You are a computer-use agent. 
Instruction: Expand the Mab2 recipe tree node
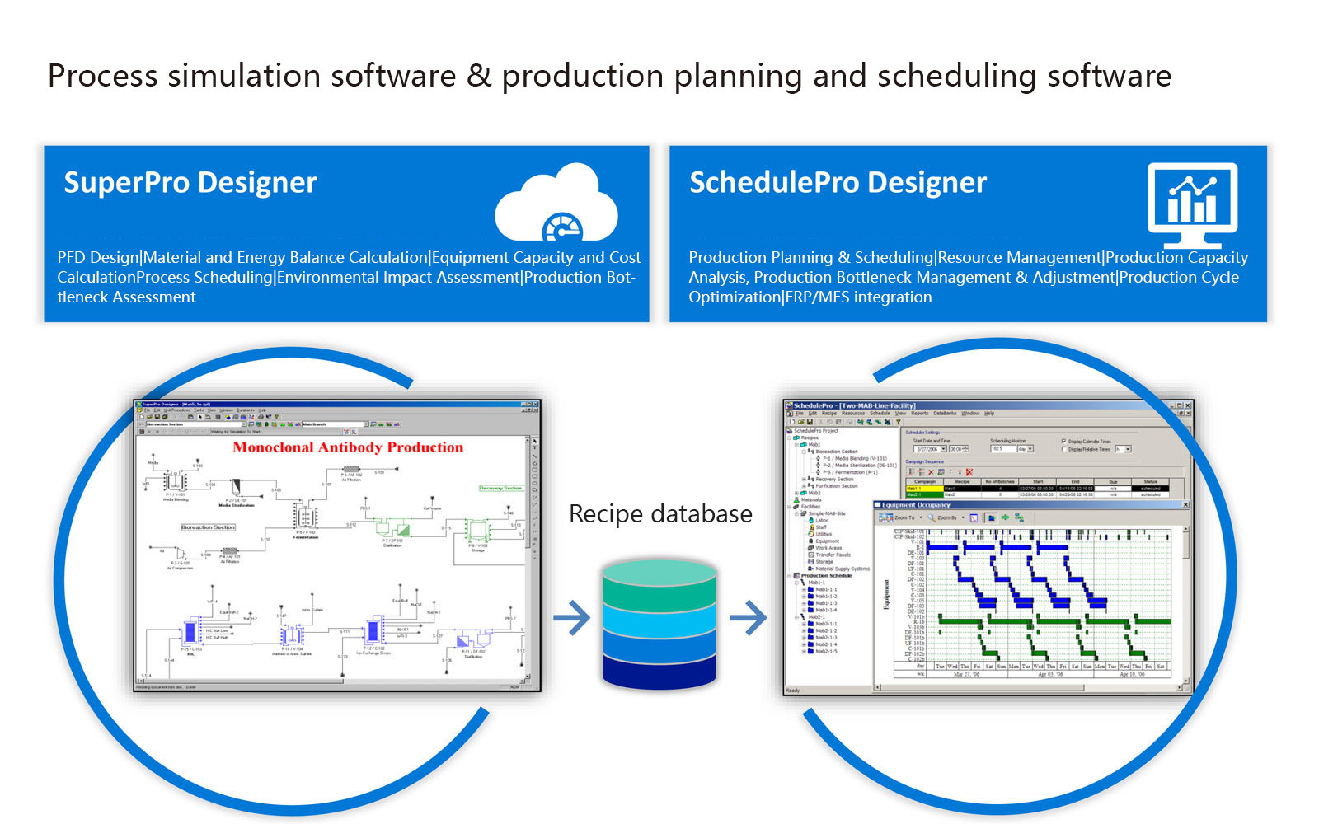(x=796, y=493)
